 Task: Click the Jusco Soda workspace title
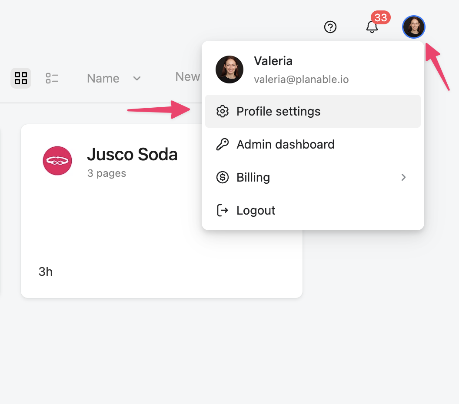pos(132,154)
